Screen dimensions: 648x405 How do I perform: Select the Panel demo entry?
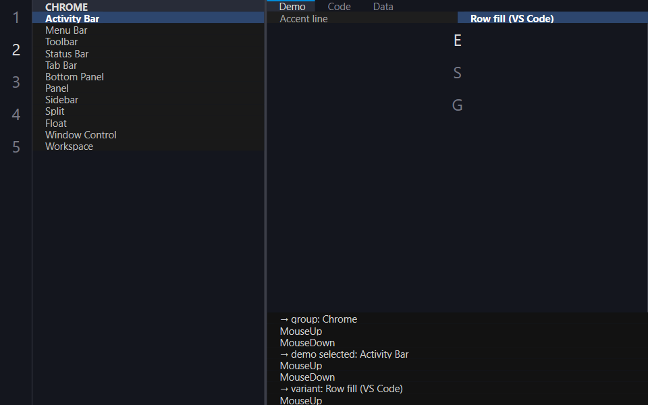(148, 88)
